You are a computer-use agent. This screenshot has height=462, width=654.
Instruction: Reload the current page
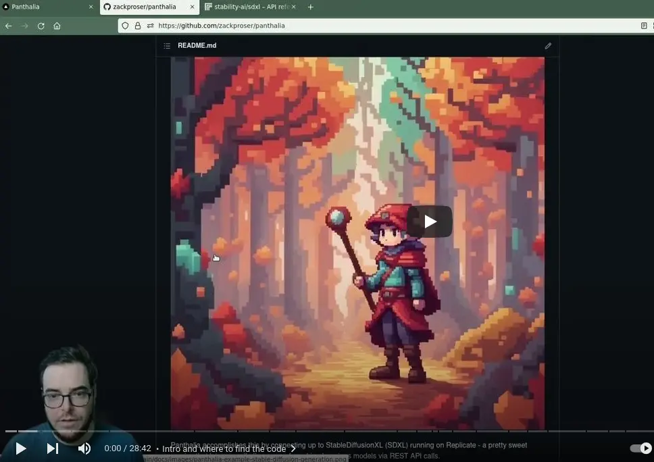[x=41, y=26]
